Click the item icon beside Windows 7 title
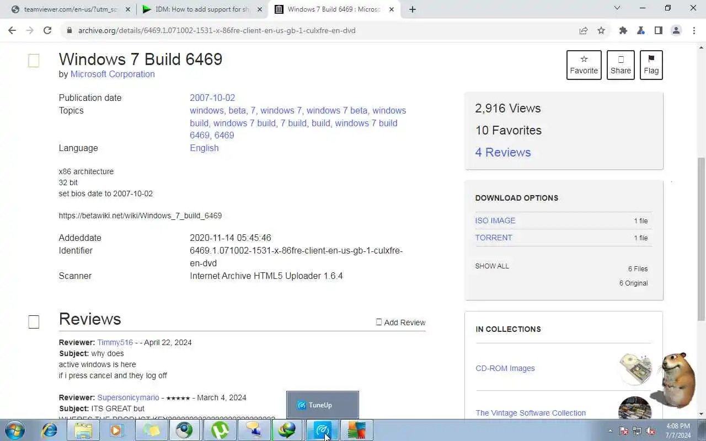The width and height of the screenshot is (706, 441). [34, 61]
